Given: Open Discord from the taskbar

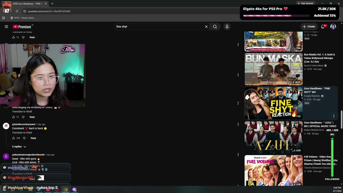Looking at the screenshot, I should click(x=74, y=190).
